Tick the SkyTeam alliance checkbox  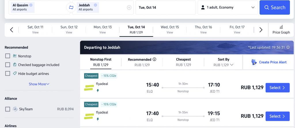click(x=8, y=109)
